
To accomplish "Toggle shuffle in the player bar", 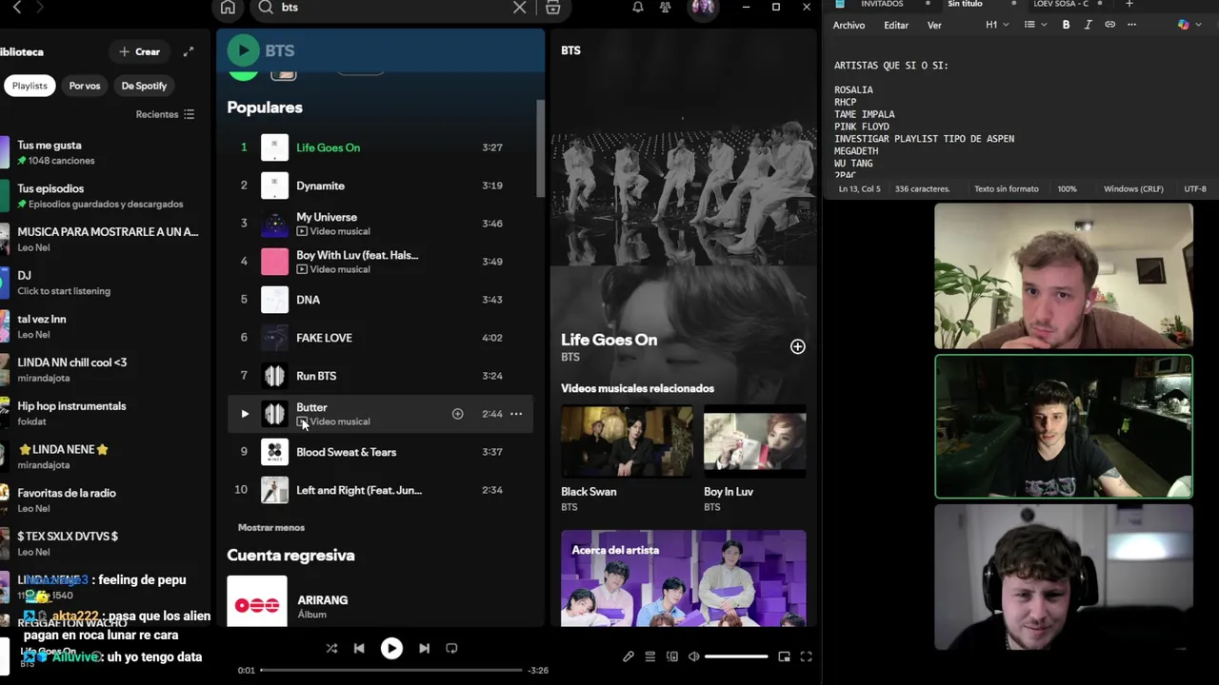I will [331, 648].
